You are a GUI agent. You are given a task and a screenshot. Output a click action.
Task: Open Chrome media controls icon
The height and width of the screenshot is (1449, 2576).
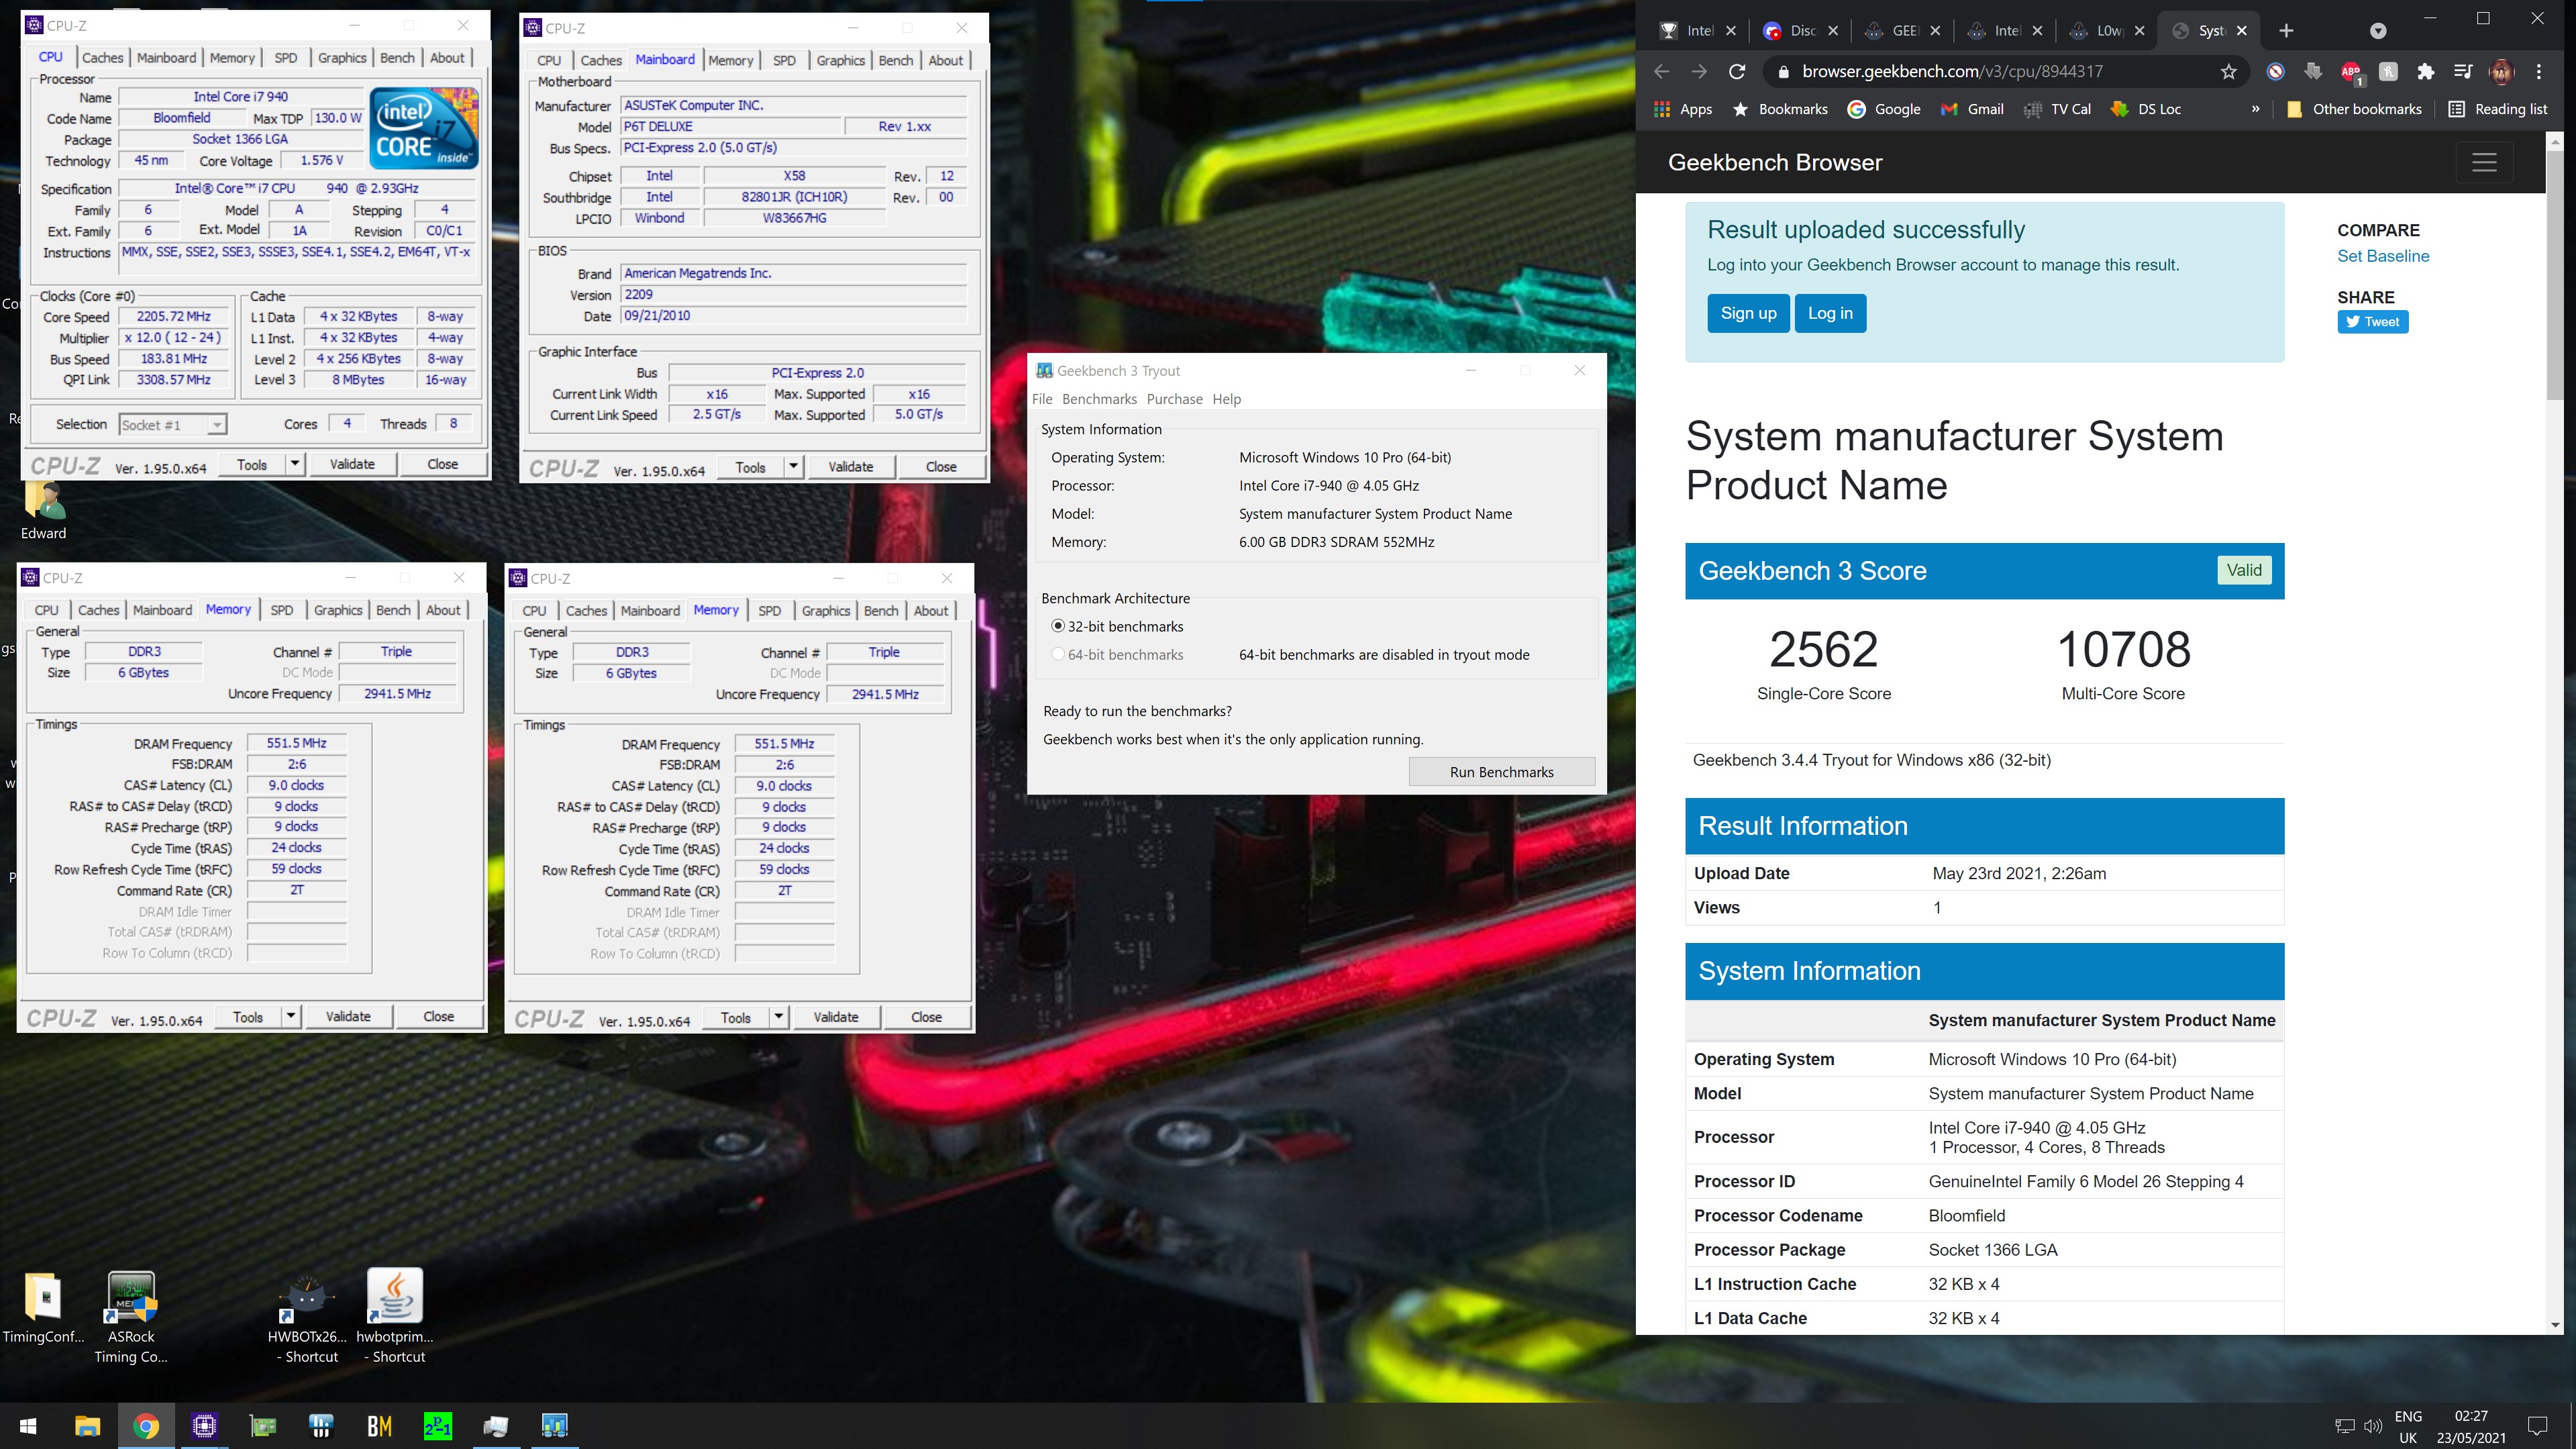[2463, 71]
